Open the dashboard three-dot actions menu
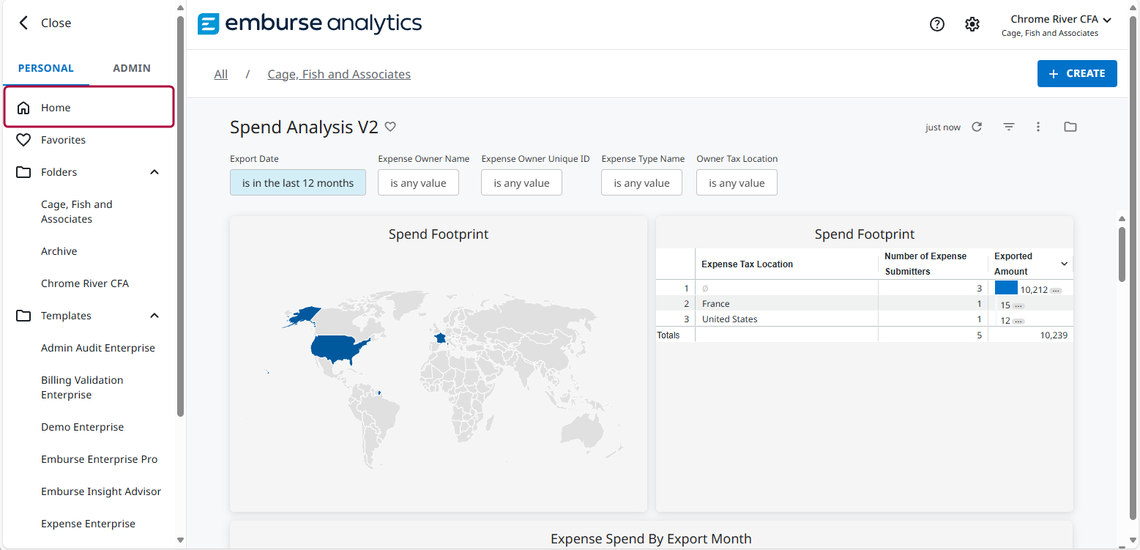The height and width of the screenshot is (550, 1140). [1037, 127]
